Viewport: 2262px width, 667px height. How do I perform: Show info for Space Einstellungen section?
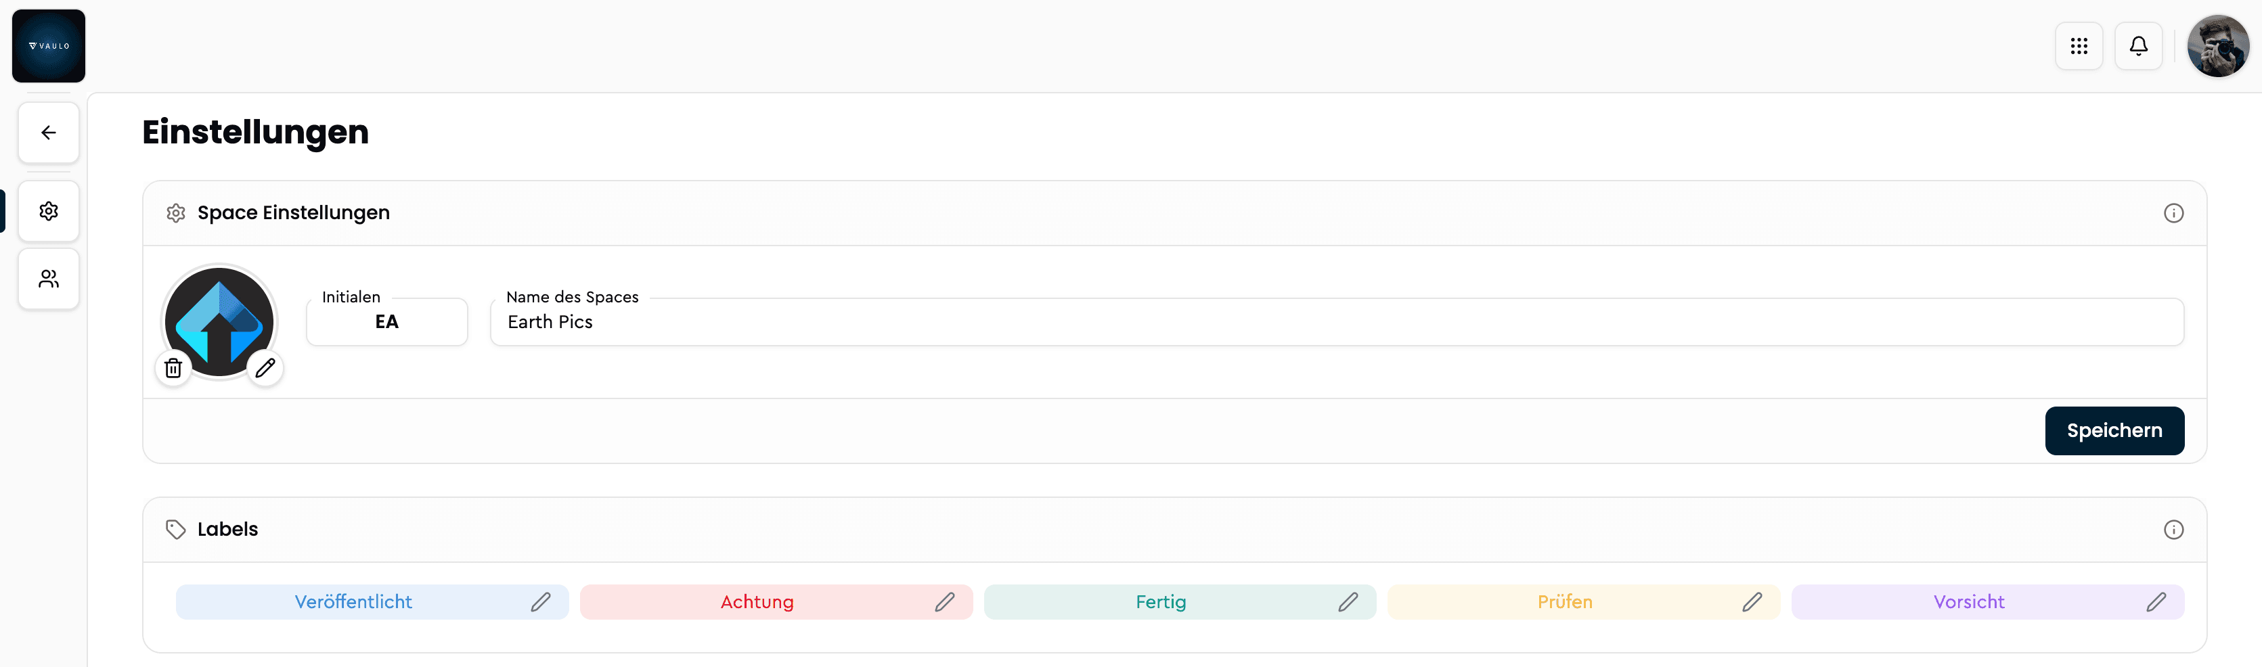click(2173, 213)
